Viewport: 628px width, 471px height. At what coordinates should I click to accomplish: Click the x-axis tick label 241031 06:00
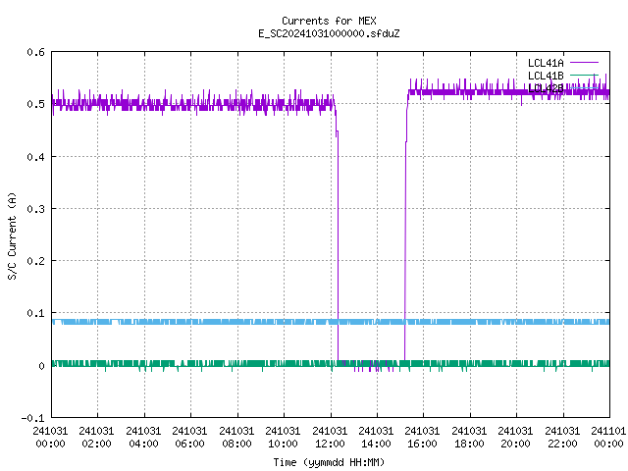coord(189,438)
